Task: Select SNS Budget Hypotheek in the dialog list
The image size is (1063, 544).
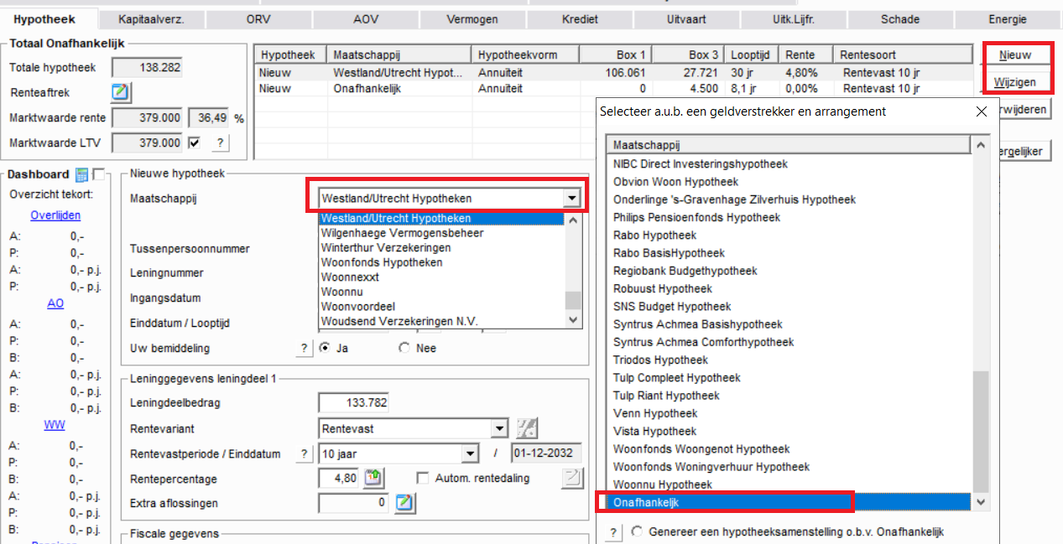Action: point(789,306)
